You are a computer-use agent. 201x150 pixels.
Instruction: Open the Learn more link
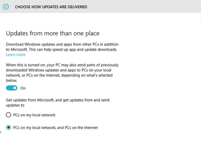coord(16,55)
